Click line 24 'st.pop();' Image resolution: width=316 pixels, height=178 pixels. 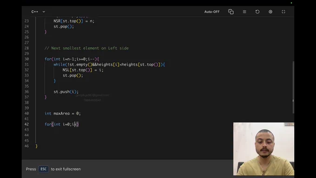coord(64,26)
